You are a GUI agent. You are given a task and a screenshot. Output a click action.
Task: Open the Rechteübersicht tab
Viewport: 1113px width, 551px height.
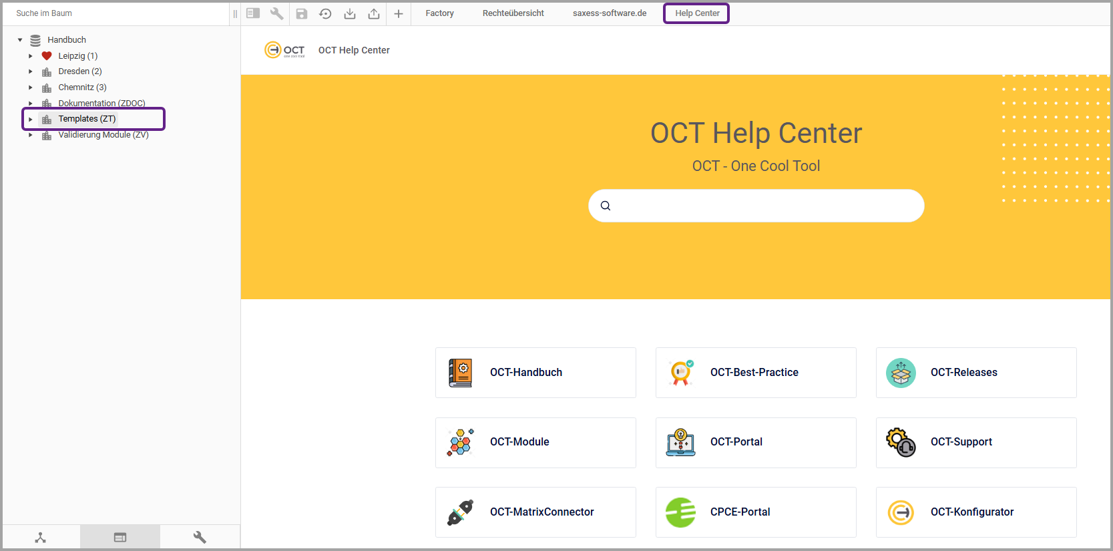[x=513, y=13]
